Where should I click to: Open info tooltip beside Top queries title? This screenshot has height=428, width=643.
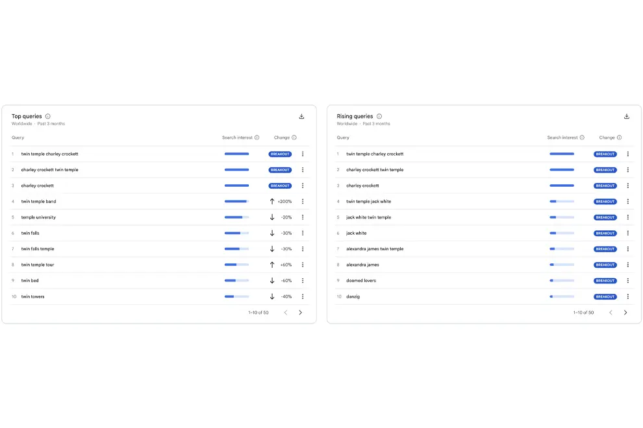click(48, 116)
